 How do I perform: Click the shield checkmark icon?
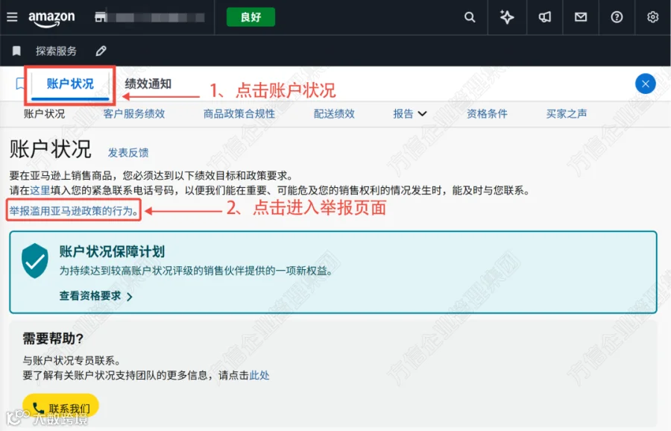[x=34, y=261]
